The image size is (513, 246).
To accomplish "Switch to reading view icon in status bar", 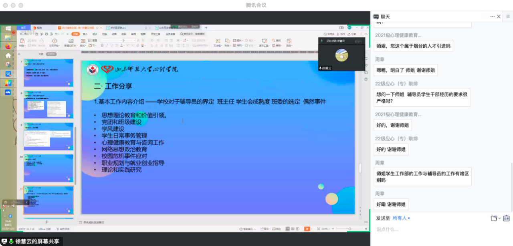I will coord(298,229).
